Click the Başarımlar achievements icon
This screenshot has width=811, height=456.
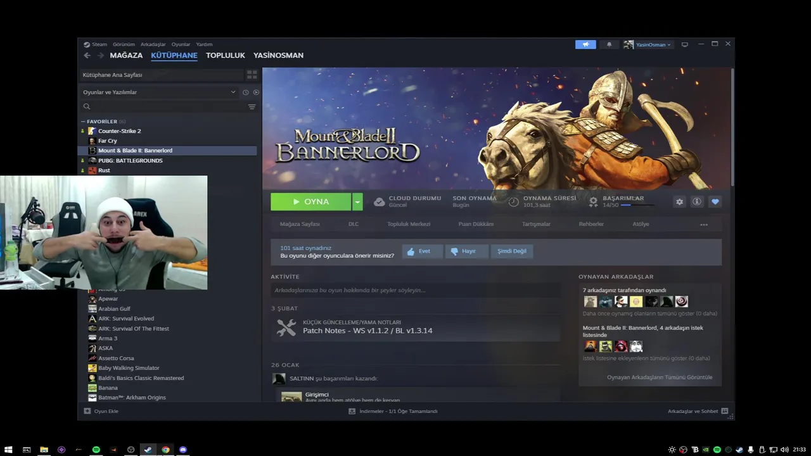[x=593, y=201]
